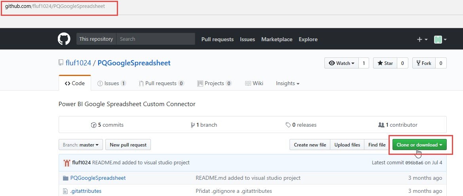Viewport: 463px width, 196px height.
Task: Select the Code tab
Action: point(75,83)
